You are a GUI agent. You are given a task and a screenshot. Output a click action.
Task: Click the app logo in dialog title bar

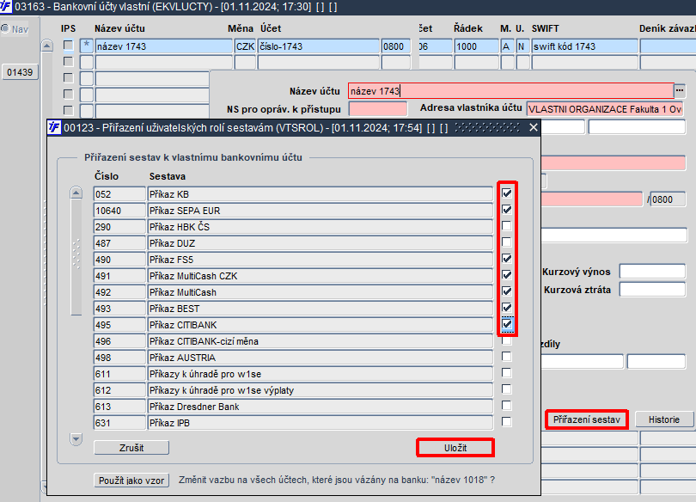tap(54, 127)
